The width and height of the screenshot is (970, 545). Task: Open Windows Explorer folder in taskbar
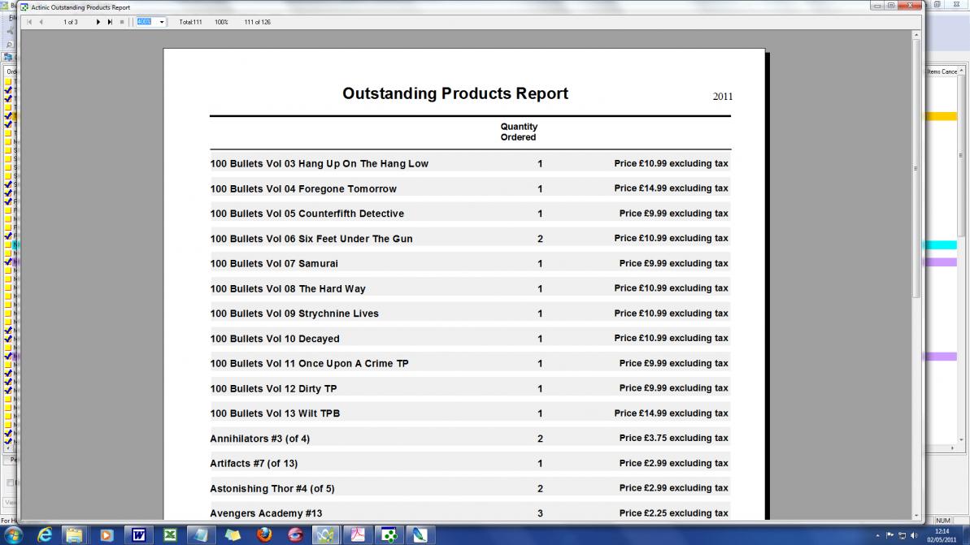[75, 535]
